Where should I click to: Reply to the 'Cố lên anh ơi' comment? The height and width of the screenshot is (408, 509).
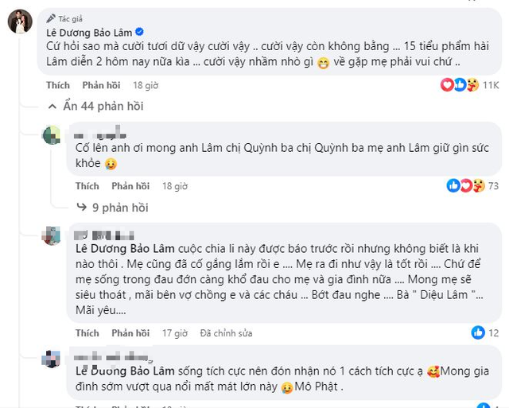[130, 186]
